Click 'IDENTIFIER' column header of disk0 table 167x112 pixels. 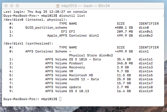(x=149, y=24)
